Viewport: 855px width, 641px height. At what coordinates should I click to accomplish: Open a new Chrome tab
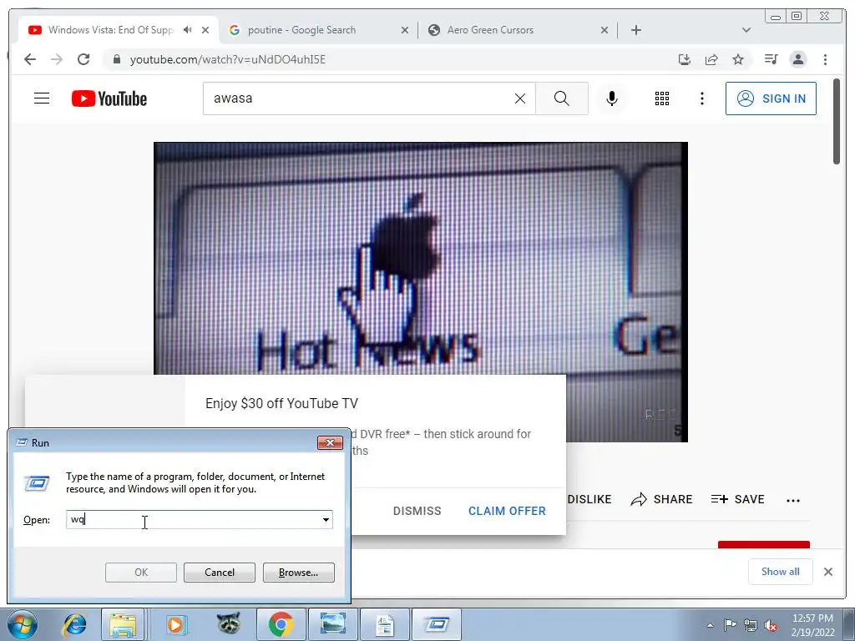[x=635, y=30]
